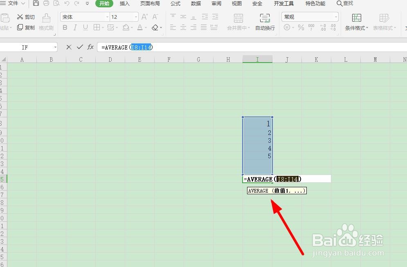Image resolution: width=407 pixels, height=267 pixels.
Task: Align text to vertical middle icon
Action: [183, 17]
